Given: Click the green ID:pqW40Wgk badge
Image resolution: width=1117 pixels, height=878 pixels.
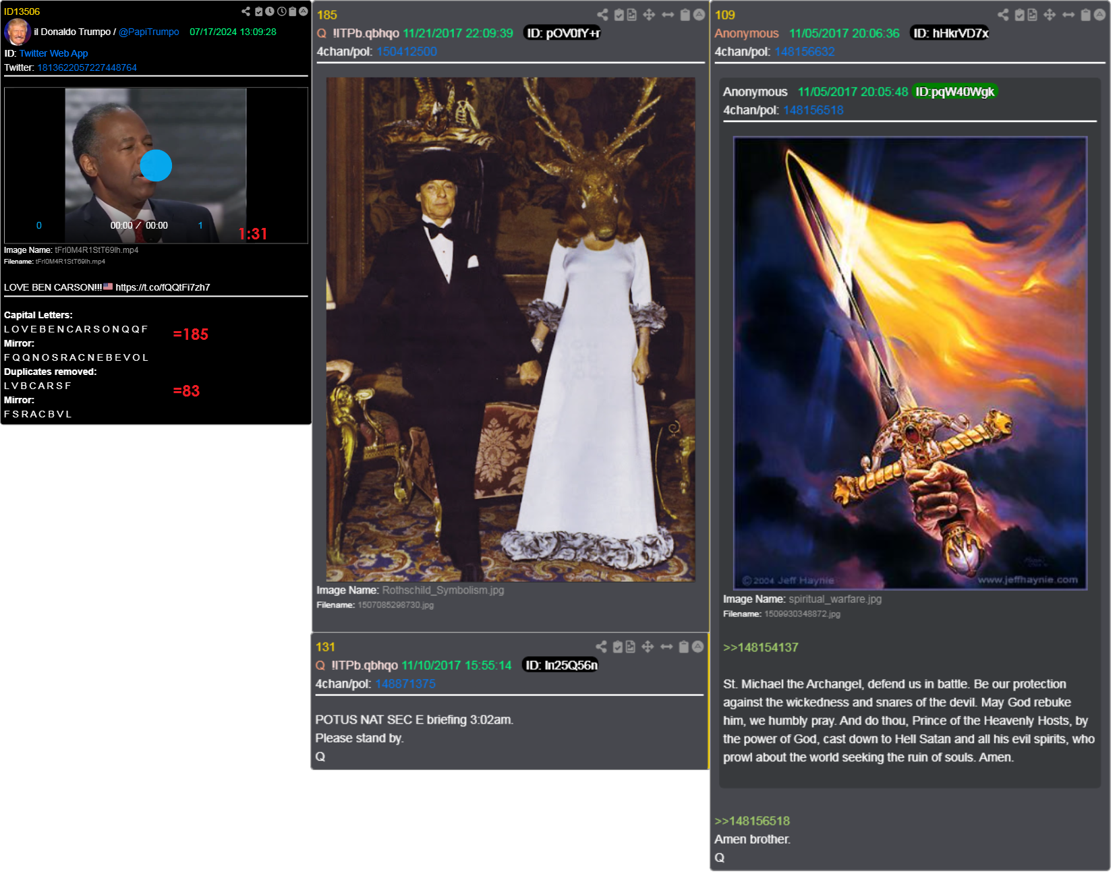Looking at the screenshot, I should (x=954, y=92).
